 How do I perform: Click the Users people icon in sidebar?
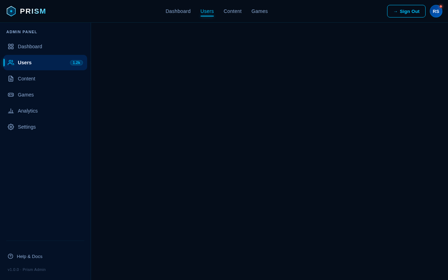(x=11, y=63)
